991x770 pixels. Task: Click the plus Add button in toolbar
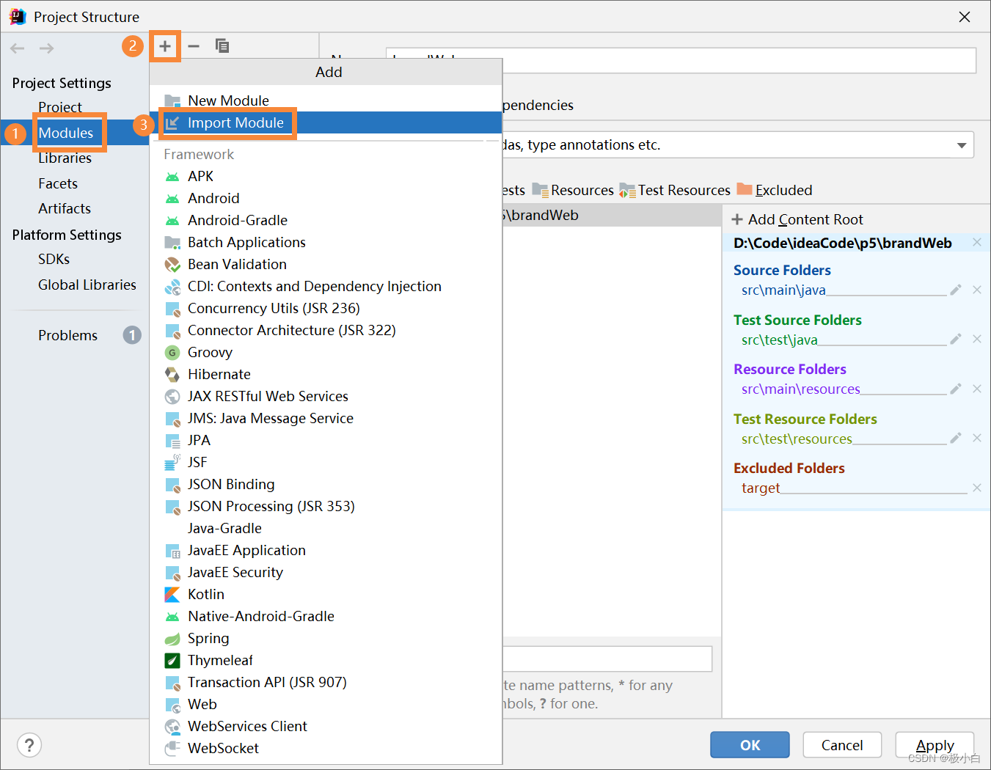165,46
